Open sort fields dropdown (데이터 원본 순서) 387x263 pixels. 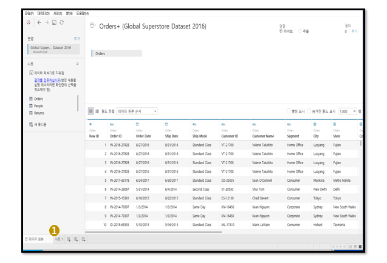coord(137,112)
